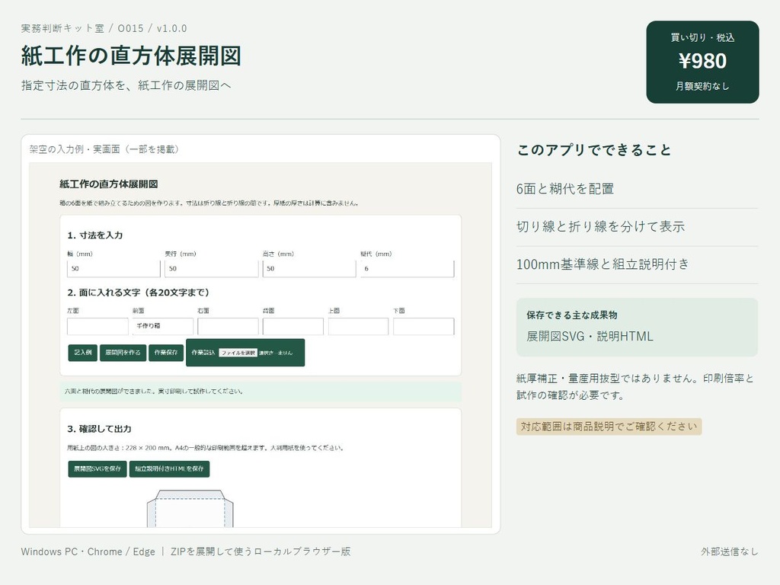780x585 pixels.
Task: Click the heading 2. 面に入れる文字
Action: [139, 292]
